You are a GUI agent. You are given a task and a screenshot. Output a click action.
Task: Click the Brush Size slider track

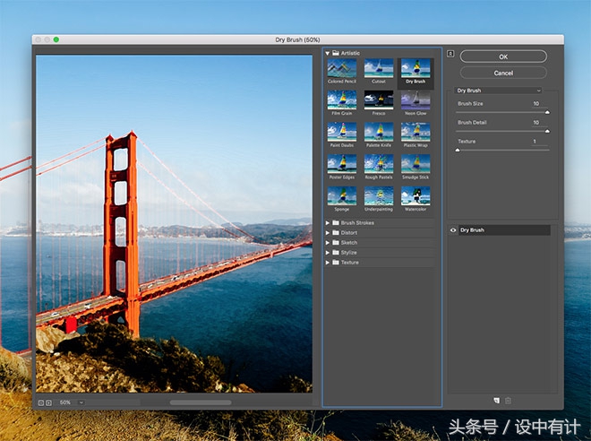[501, 112]
